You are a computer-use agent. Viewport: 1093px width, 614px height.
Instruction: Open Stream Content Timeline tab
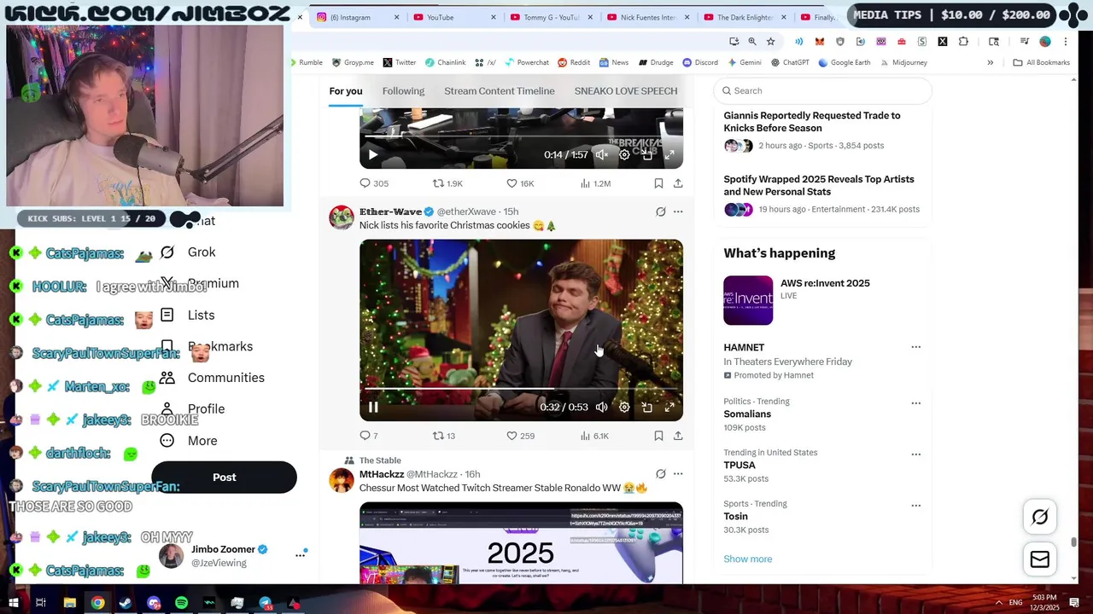[x=500, y=91]
